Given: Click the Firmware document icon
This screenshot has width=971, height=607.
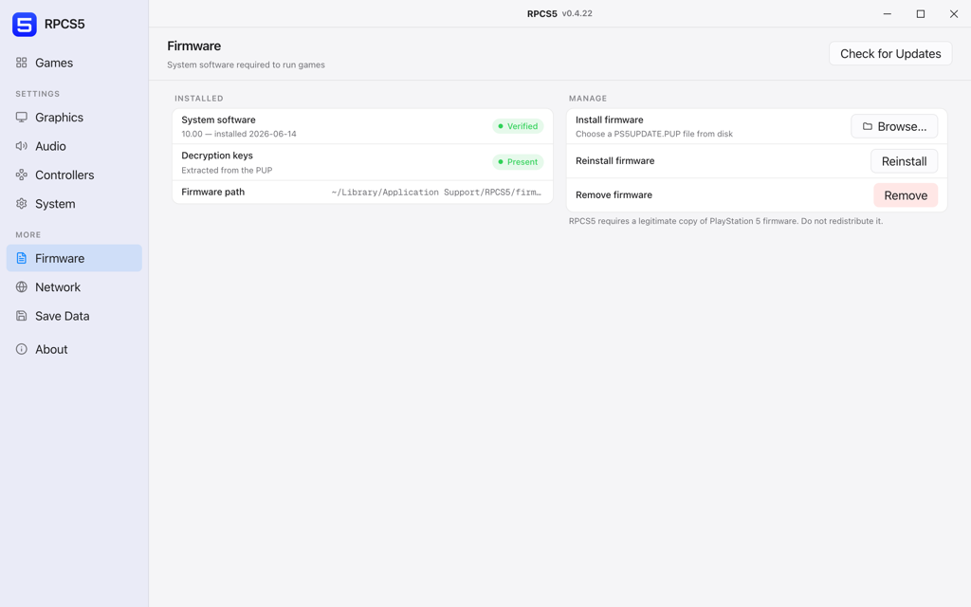Looking at the screenshot, I should [22, 258].
